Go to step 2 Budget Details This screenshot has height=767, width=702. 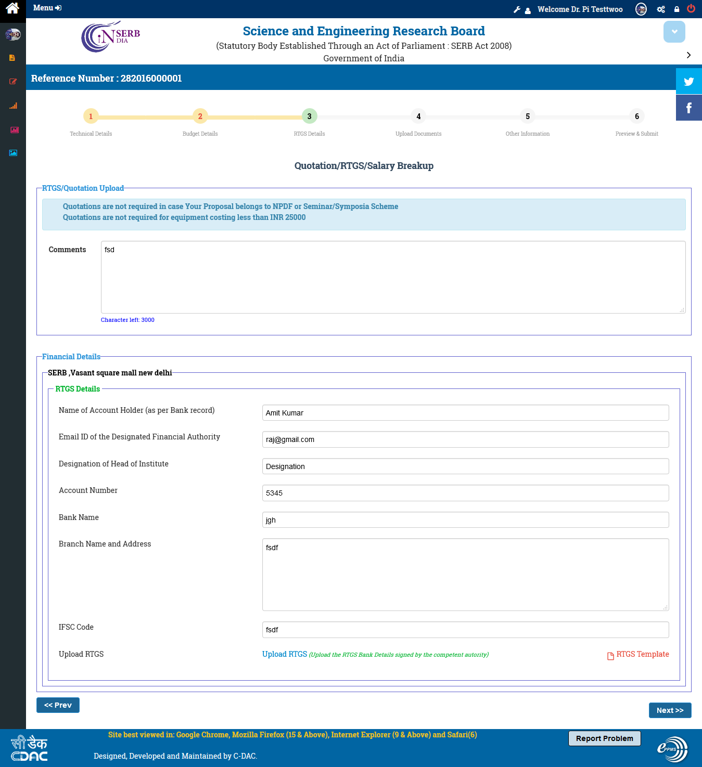point(200,116)
